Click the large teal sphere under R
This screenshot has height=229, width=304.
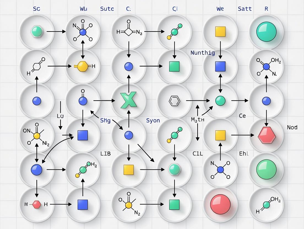click(x=266, y=32)
